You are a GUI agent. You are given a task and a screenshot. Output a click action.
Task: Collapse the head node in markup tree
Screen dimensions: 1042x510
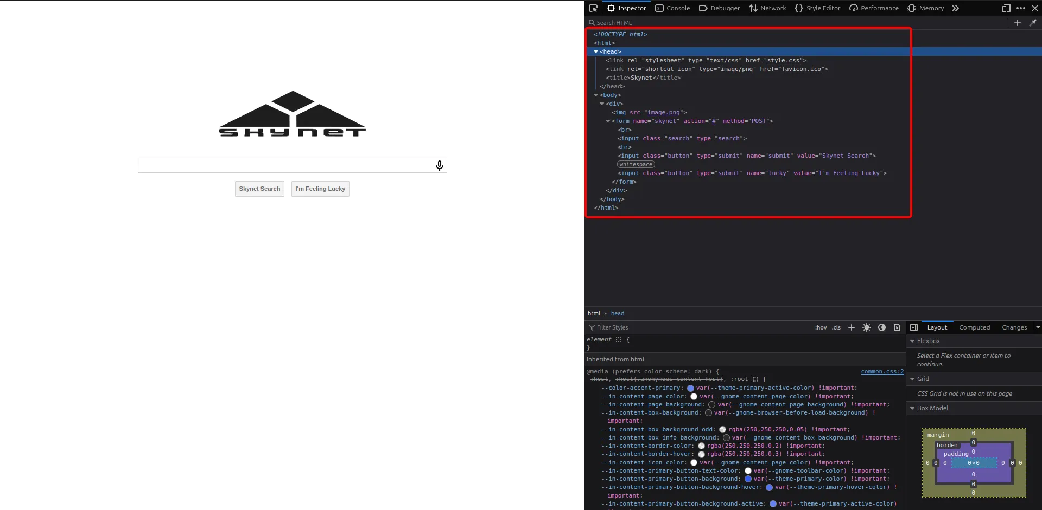tap(596, 52)
